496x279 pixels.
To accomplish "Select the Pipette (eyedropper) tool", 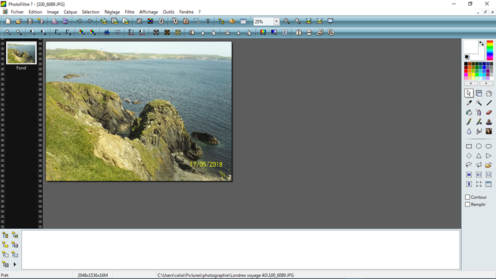I will tap(469, 103).
